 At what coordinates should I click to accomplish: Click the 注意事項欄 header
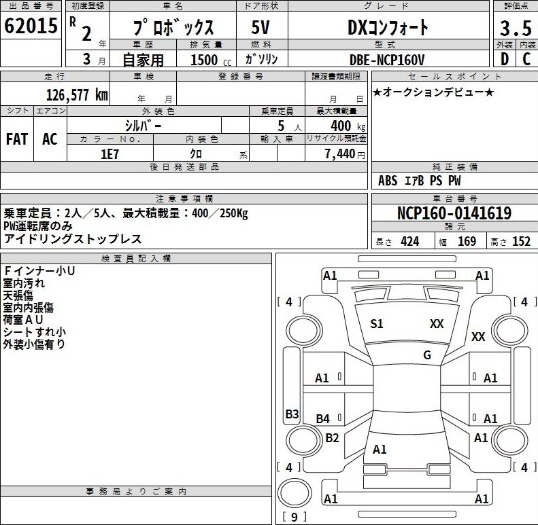point(184,199)
